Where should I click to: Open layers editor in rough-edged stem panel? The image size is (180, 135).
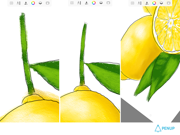40,3
